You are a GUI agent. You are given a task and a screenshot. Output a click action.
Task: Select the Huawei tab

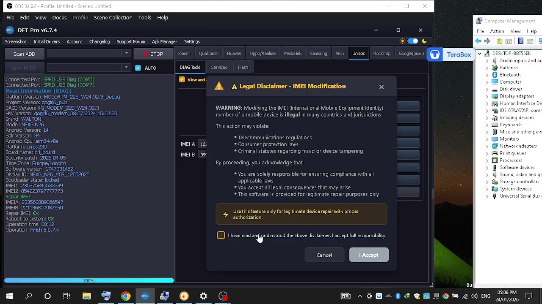click(234, 54)
